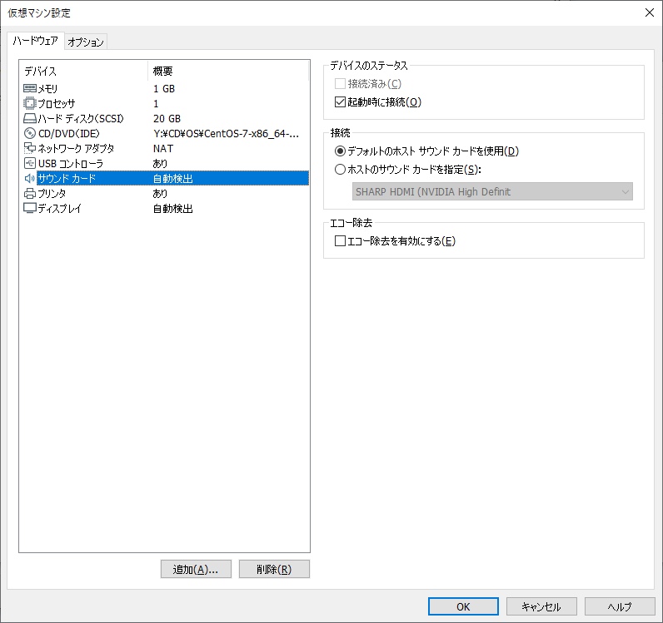Click the display (ディスプレイ) monitor icon
This screenshot has width=663, height=623.
coord(30,208)
